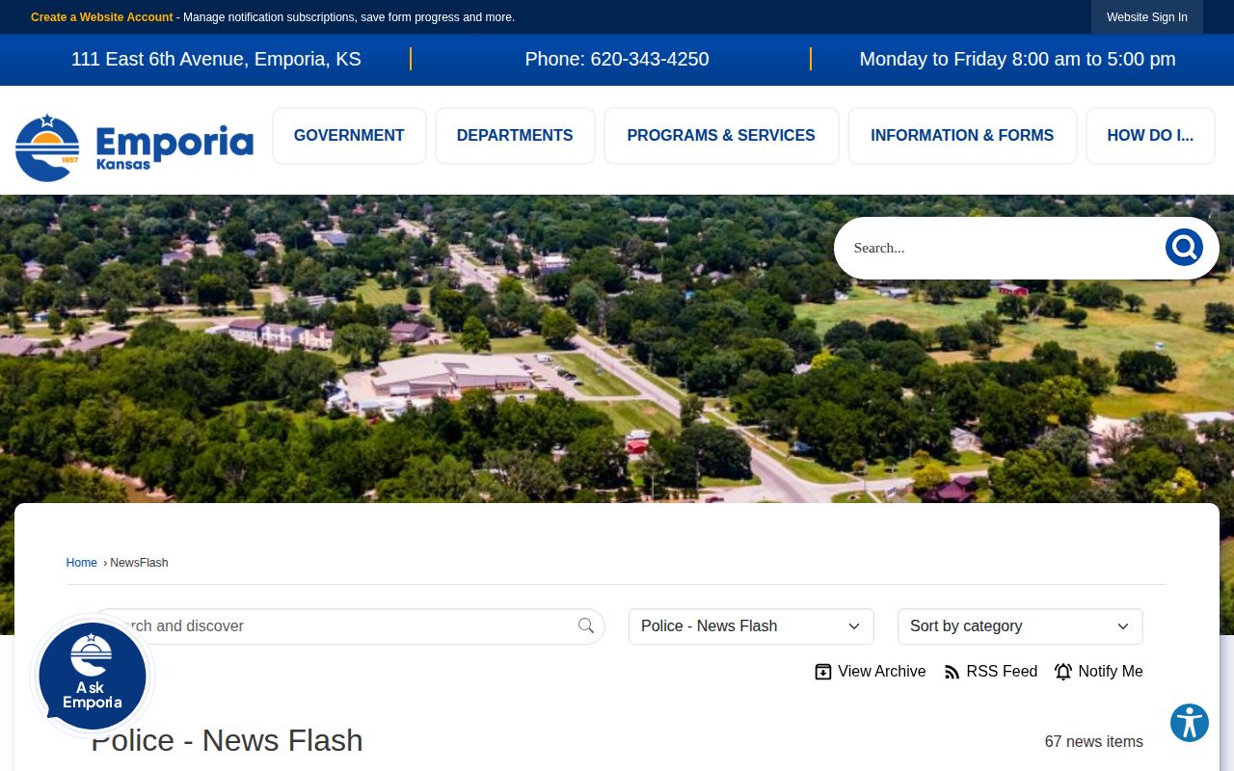Image resolution: width=1234 pixels, height=771 pixels.
Task: Open the Government menu
Action: point(349,136)
